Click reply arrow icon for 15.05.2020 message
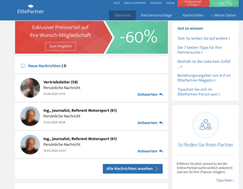The image size is (243, 189). 161,123
